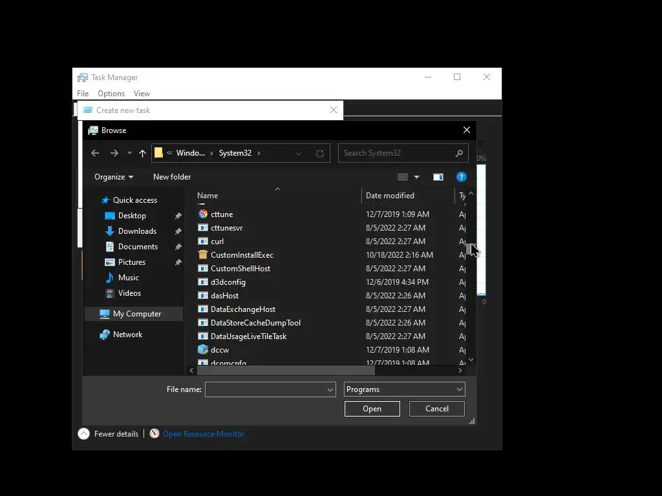Go forward with the right arrow
The height and width of the screenshot is (496, 662).
[x=114, y=153]
